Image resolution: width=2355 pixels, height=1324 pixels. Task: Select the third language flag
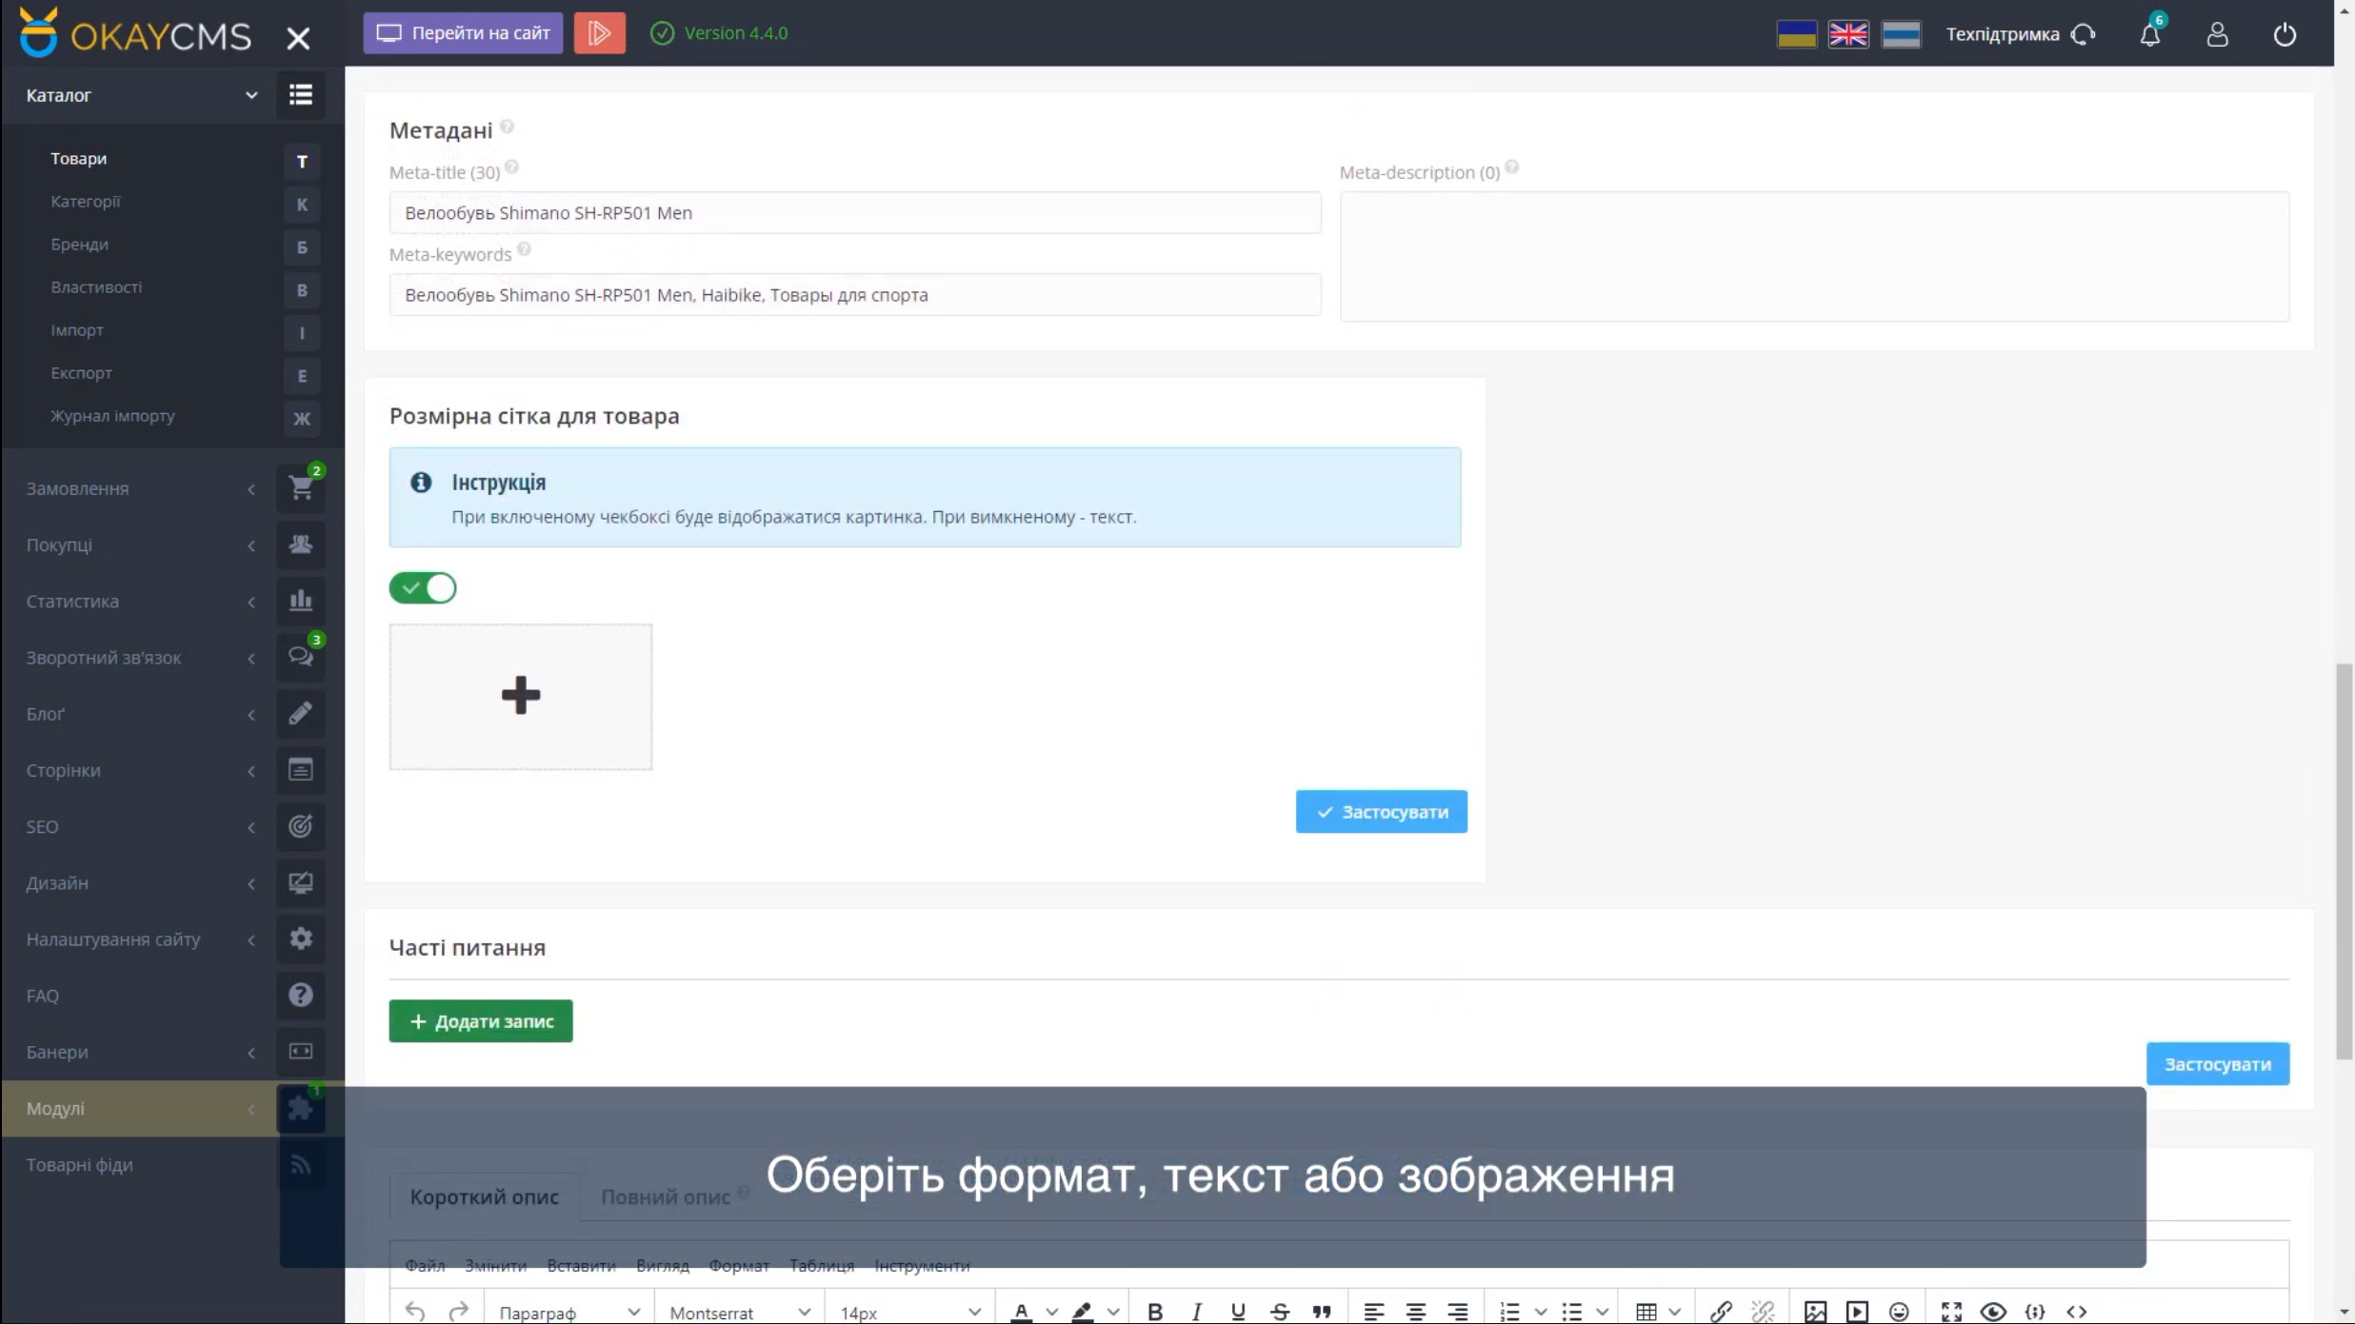[x=1901, y=34]
